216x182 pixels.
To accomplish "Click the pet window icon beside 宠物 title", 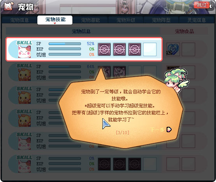I will coord(9,7).
